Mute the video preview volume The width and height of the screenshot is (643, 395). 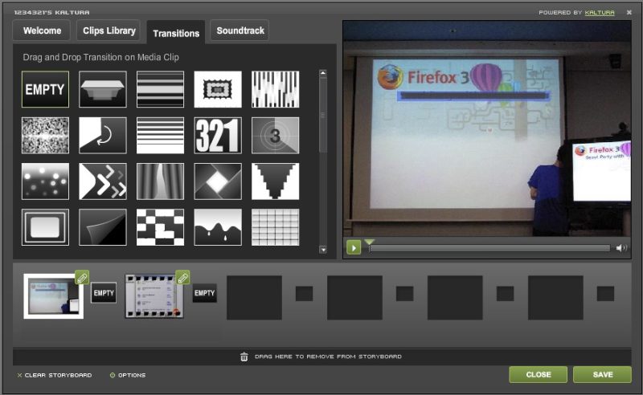tap(621, 248)
